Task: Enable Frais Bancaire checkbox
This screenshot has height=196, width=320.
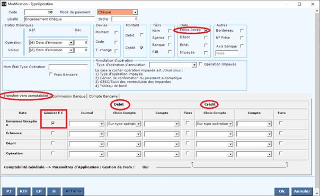Action: click(51, 74)
